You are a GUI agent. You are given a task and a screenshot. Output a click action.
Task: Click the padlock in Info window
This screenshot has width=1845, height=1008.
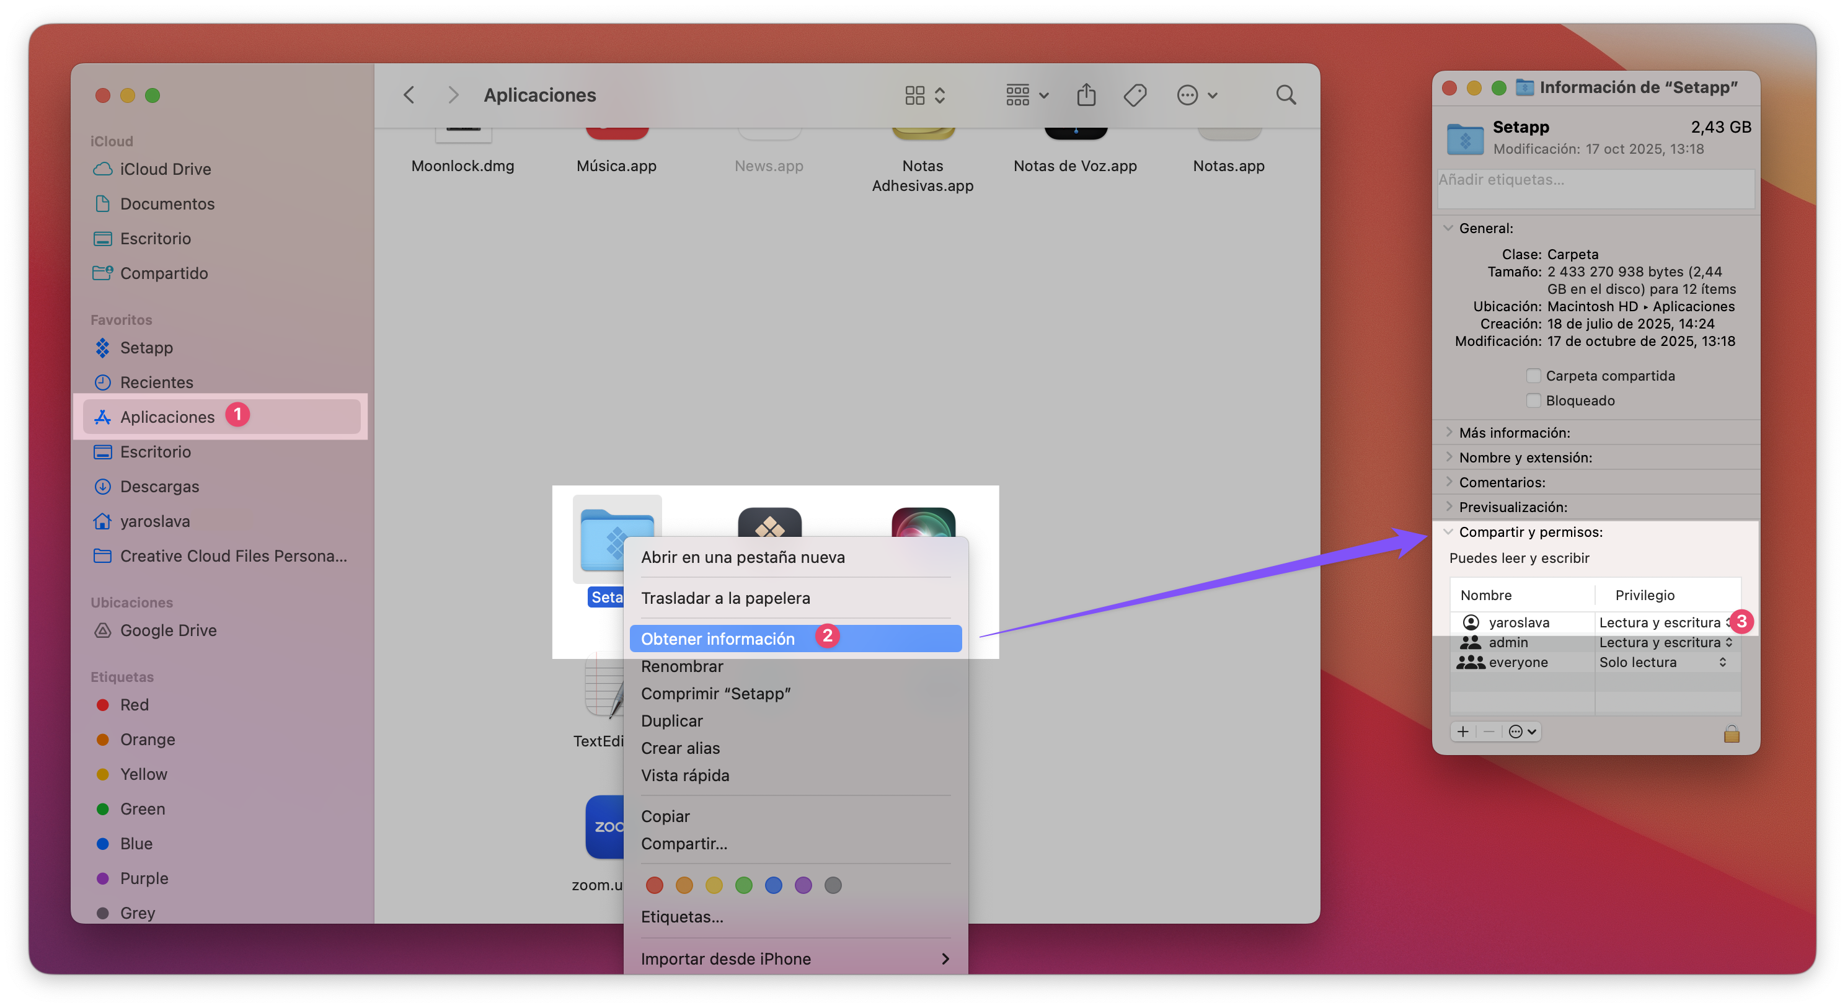click(1731, 733)
